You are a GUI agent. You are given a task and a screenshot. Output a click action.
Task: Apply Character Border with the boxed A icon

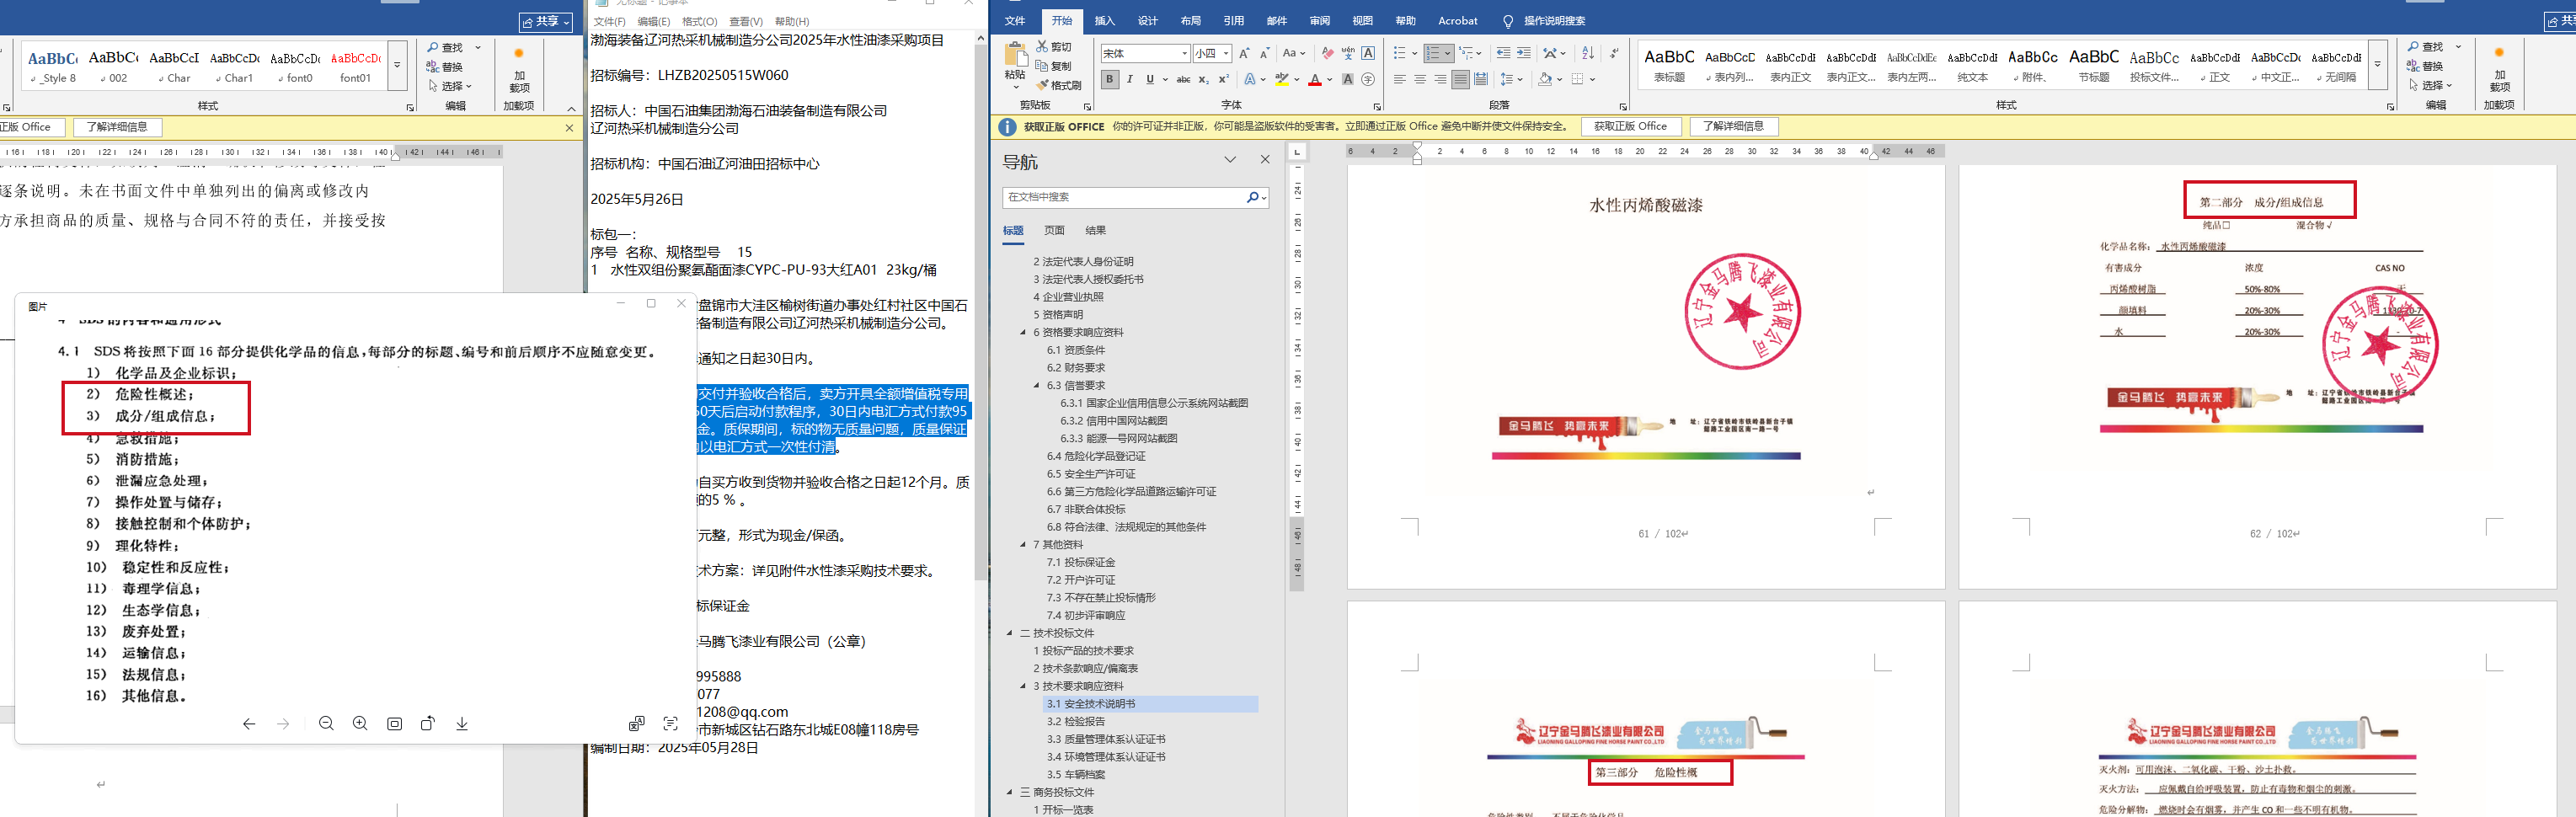click(x=1368, y=53)
